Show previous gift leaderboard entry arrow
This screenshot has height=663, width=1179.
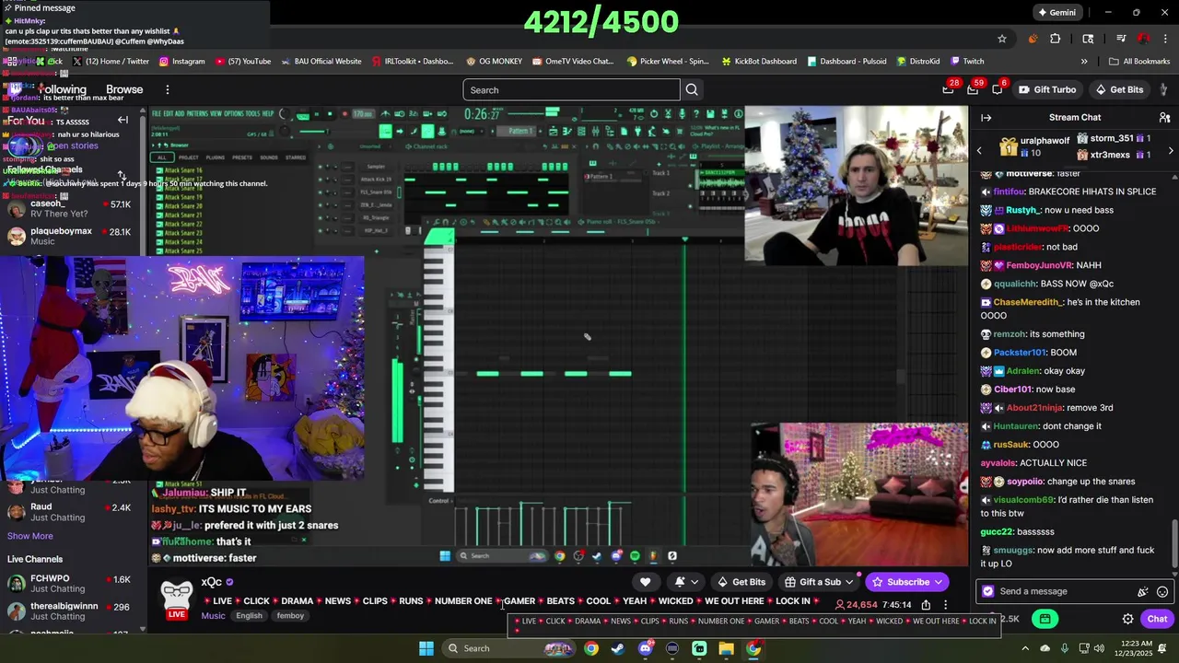click(979, 150)
